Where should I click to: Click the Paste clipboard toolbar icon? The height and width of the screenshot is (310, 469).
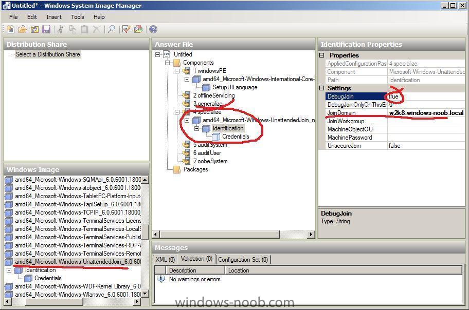pos(84,29)
